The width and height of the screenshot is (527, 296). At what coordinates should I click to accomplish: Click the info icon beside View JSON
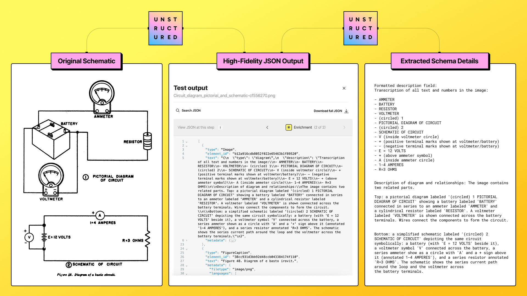(x=220, y=127)
